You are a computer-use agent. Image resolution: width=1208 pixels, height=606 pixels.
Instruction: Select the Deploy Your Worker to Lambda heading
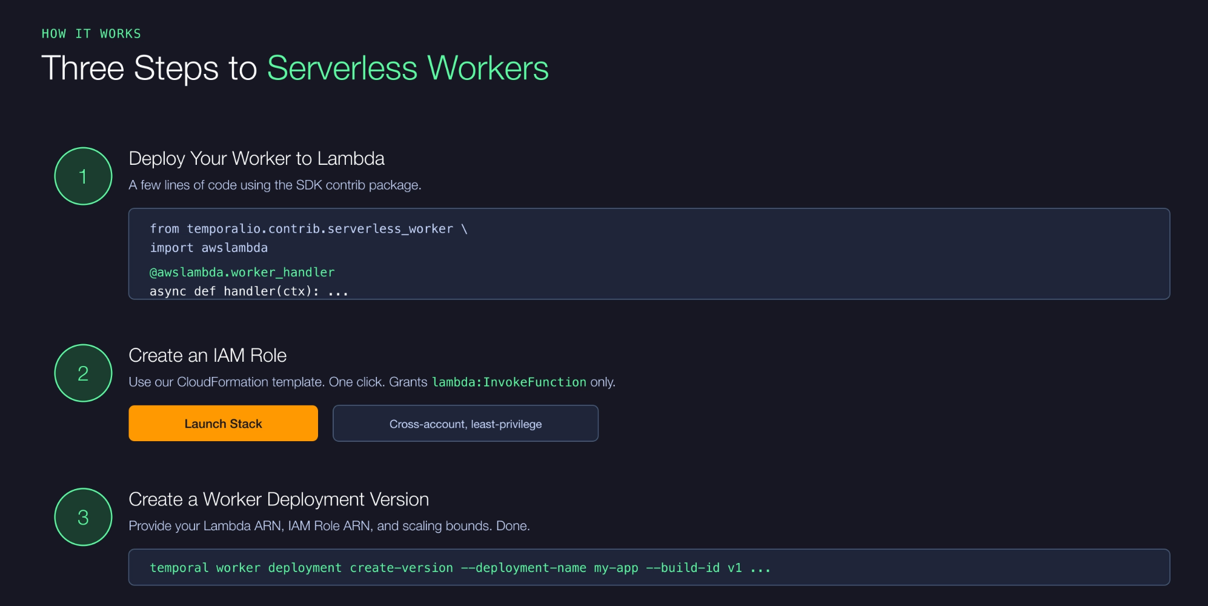(256, 158)
